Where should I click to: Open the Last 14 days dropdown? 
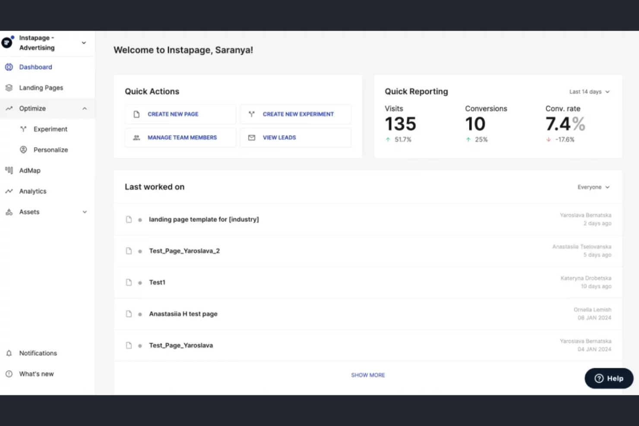(x=589, y=92)
